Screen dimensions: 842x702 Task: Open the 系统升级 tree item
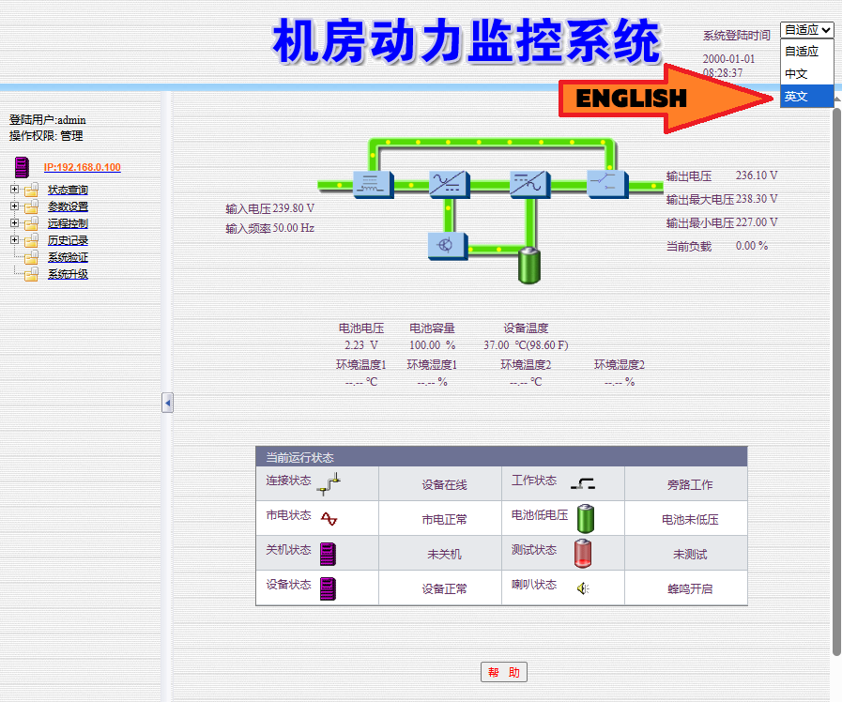click(x=68, y=275)
